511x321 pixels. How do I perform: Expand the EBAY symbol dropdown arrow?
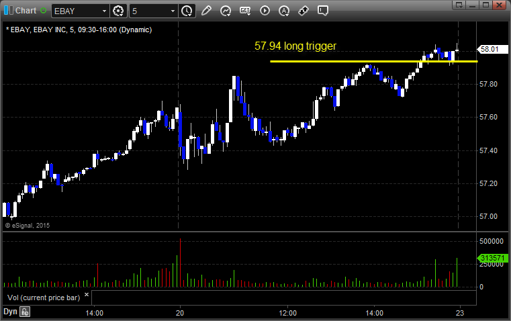click(104, 11)
